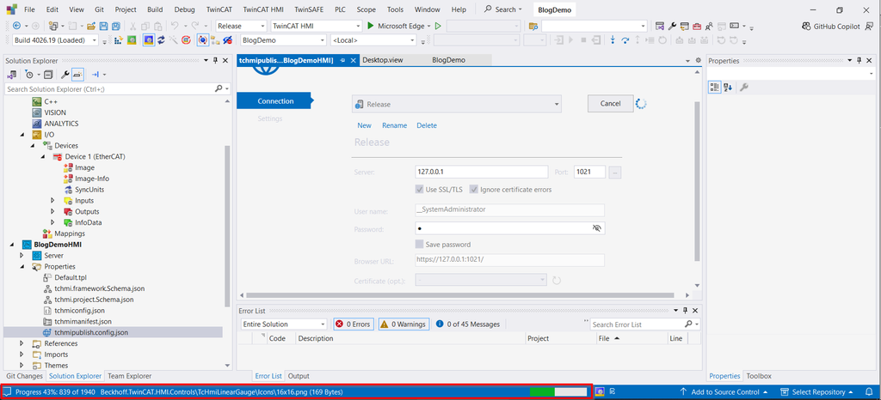Click the Search Solution Explorer field
881x400 pixels.
[x=117, y=88]
